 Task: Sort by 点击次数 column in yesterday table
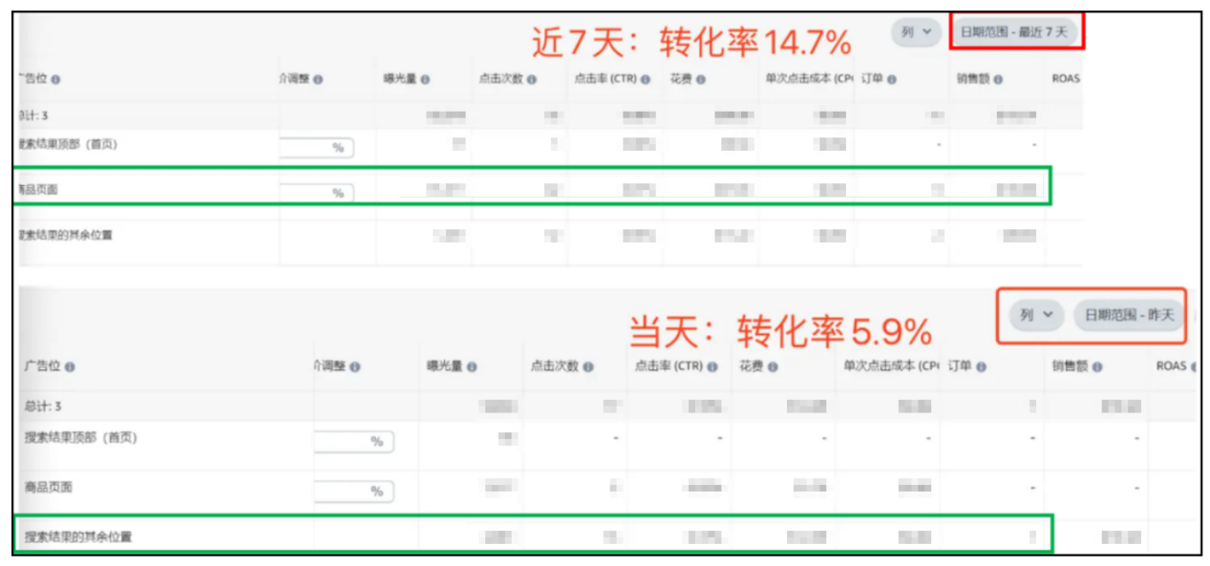tap(556, 367)
